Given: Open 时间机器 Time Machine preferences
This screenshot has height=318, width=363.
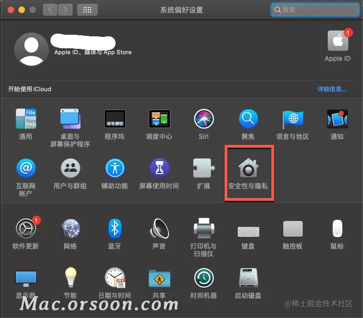Looking at the screenshot, I should point(203,278).
